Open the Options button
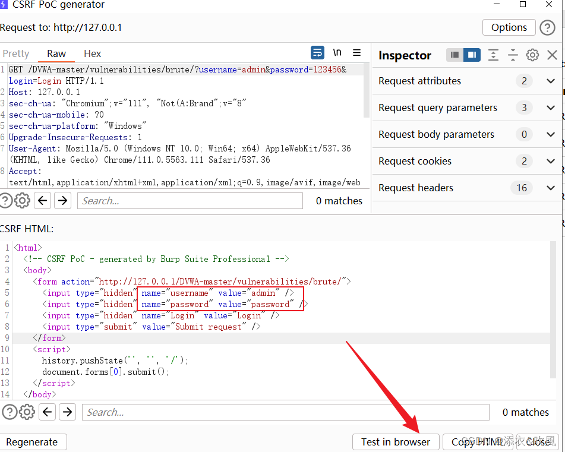The image size is (565, 452). pos(509,27)
